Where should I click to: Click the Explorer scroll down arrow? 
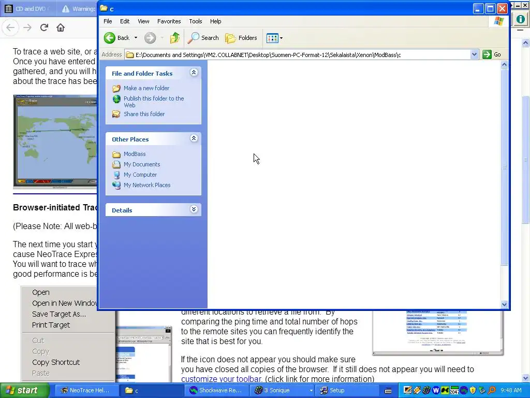[504, 304]
